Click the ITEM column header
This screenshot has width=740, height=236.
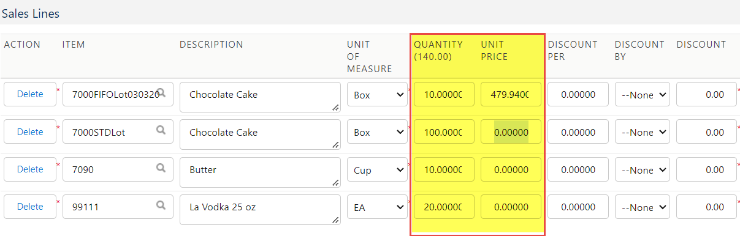point(74,45)
